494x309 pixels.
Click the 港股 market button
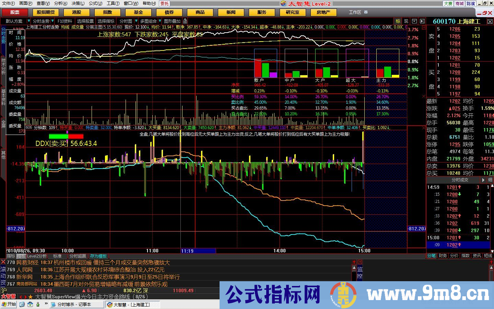click(77, 12)
